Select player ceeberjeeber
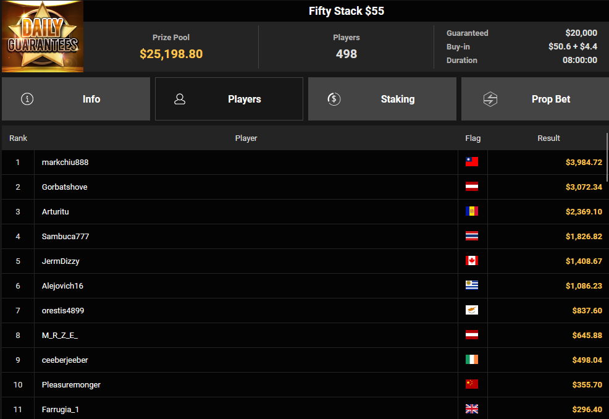Viewport: 609px width, 419px height. (65, 360)
